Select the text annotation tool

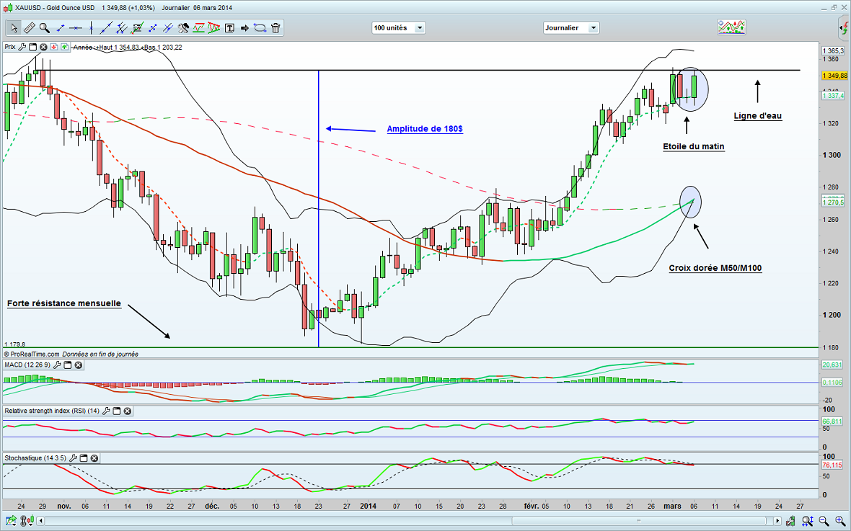[229, 28]
